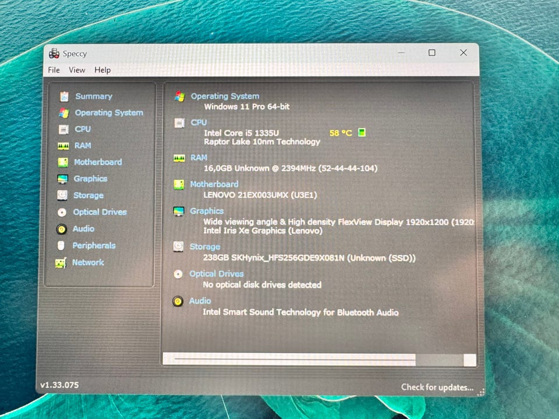Select CPU in the sidebar list
The height and width of the screenshot is (419, 559).
83,129
